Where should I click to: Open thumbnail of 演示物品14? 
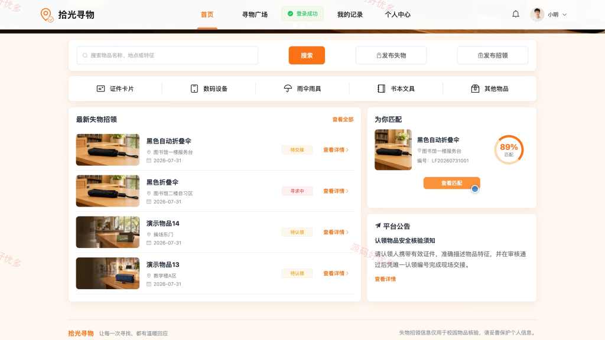point(108,232)
